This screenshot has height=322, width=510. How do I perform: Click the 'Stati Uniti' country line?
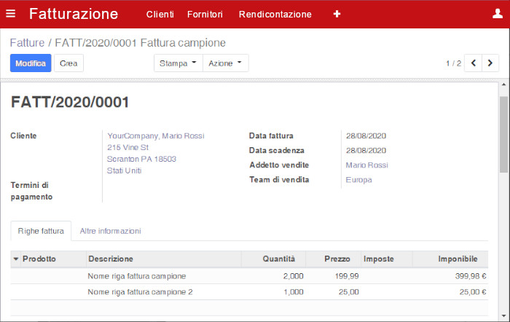click(125, 170)
